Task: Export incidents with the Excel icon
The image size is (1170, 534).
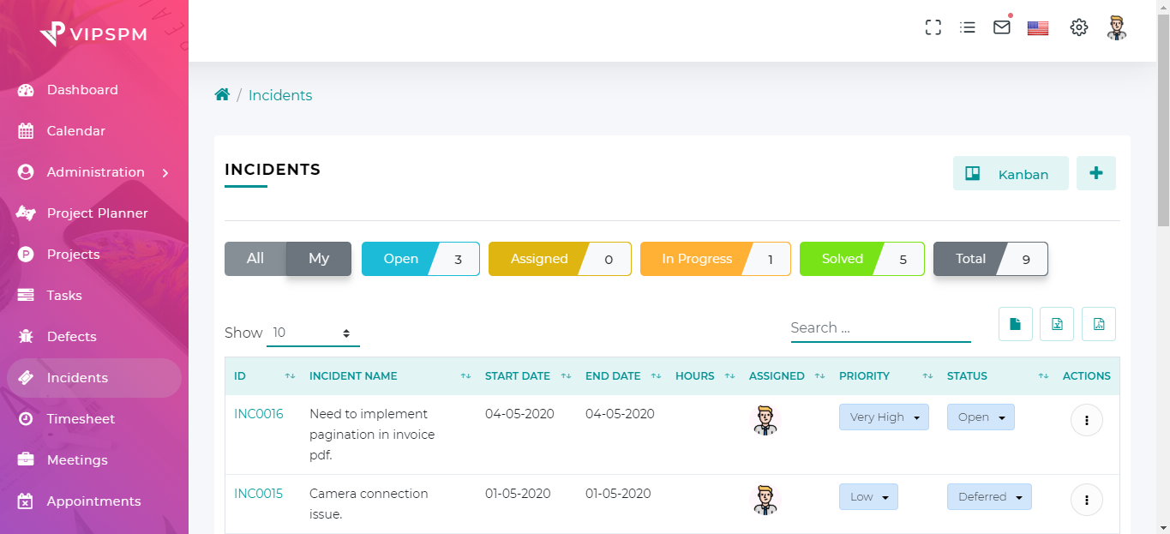Action: click(1056, 324)
